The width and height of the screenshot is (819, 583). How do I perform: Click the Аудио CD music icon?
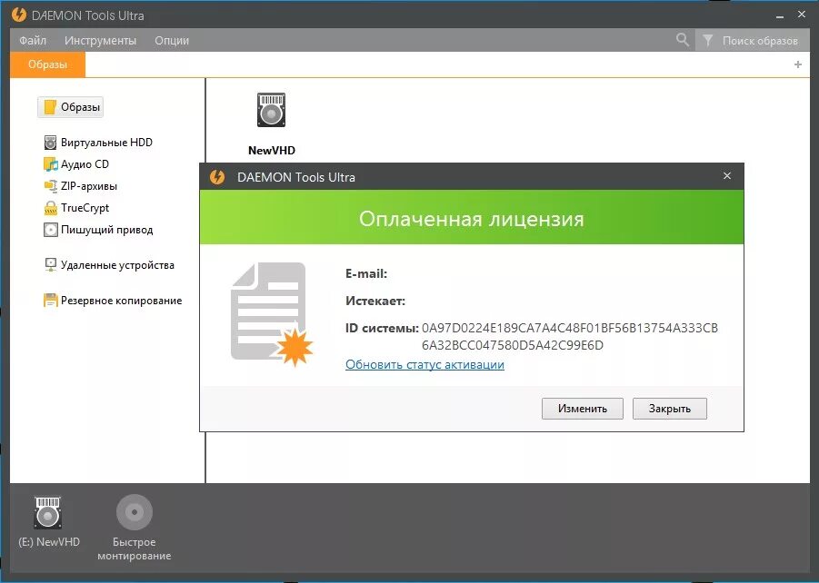(x=50, y=163)
